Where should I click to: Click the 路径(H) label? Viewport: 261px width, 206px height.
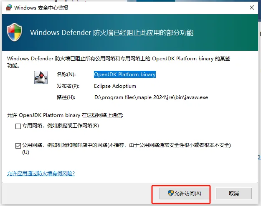pos(66,97)
